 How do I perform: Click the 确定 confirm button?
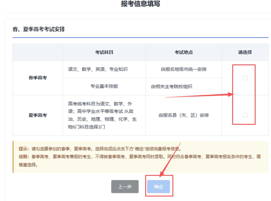point(159,186)
